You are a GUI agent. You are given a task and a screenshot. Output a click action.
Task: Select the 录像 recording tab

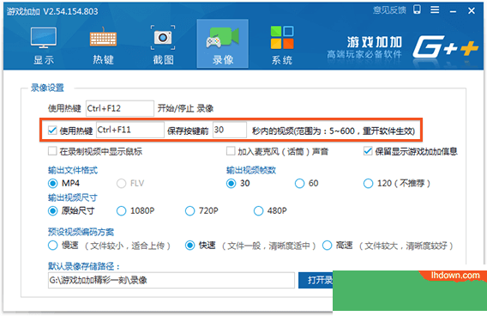223,44
